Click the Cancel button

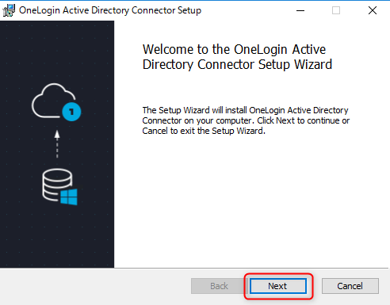tap(350, 286)
